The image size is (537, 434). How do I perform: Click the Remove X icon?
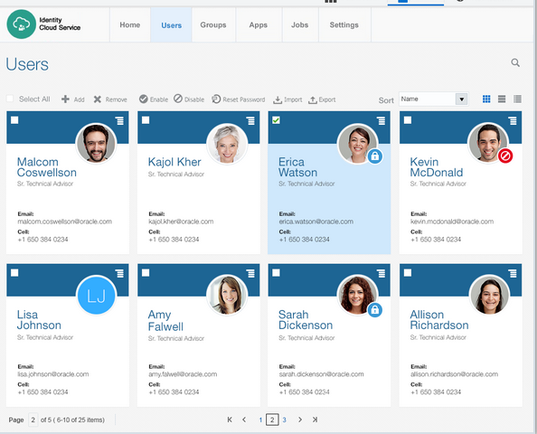98,99
